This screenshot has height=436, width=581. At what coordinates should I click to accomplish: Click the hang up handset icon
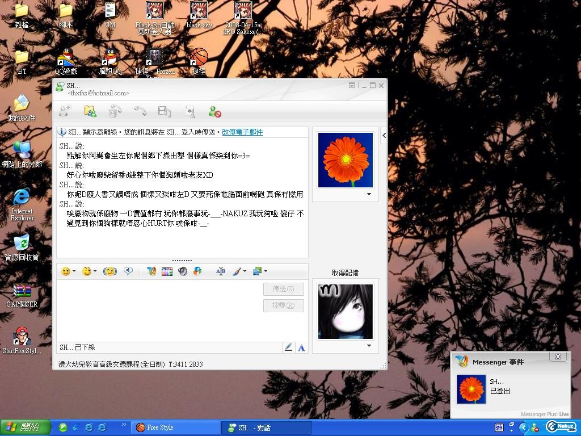[x=140, y=111]
